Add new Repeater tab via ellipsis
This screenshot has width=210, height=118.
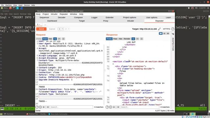click(x=45, y=25)
